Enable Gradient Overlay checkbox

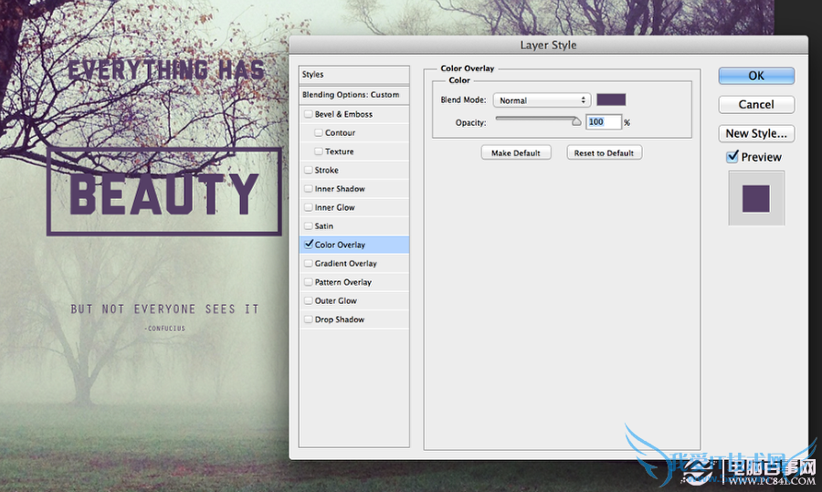[309, 264]
